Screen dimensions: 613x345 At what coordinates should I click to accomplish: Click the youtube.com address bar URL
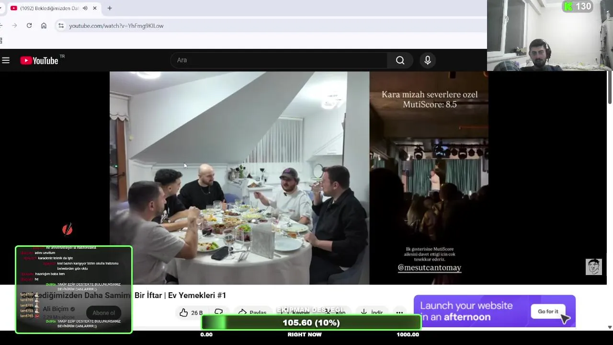(x=116, y=26)
